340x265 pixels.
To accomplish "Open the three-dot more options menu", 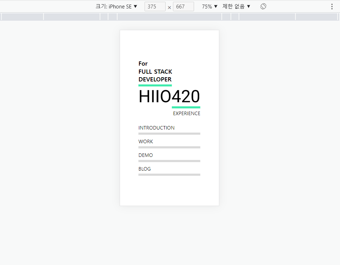I will pyautogui.click(x=332, y=7).
